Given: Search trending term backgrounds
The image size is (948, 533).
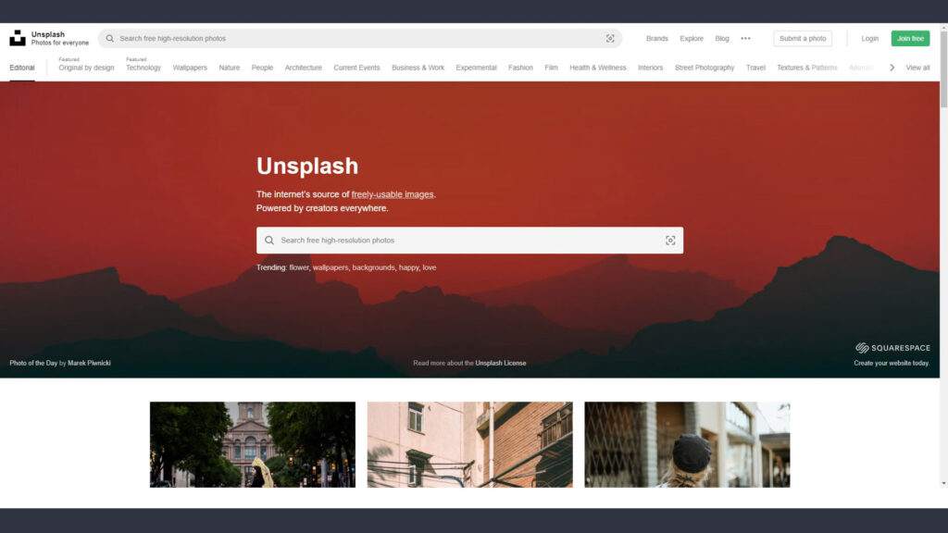Looking at the screenshot, I should click(x=373, y=267).
